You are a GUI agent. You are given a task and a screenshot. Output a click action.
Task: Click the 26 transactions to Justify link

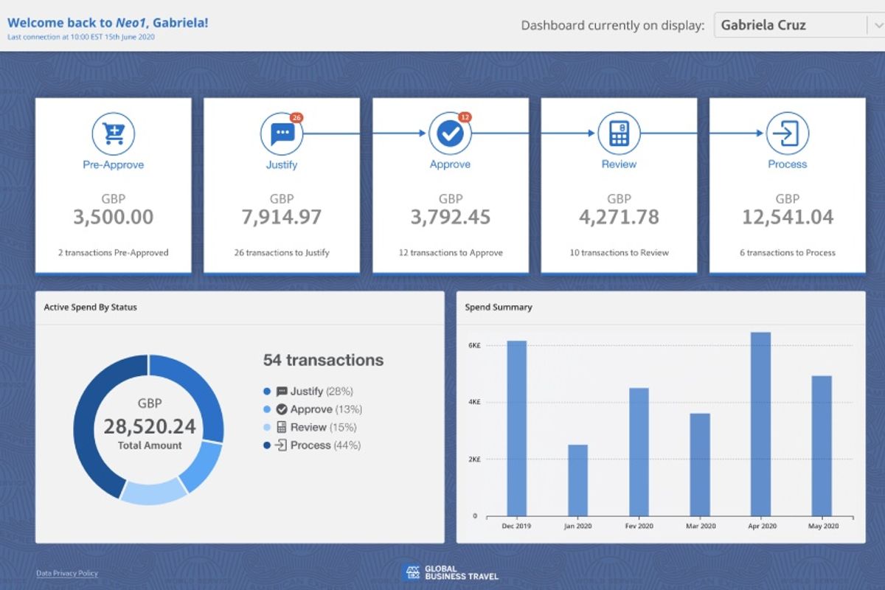[x=282, y=251]
